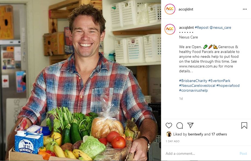Click the Post comment button
The image size is (251, 161).
[x=243, y=153]
